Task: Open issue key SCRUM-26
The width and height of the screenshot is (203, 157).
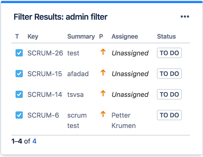Action: 45,53
